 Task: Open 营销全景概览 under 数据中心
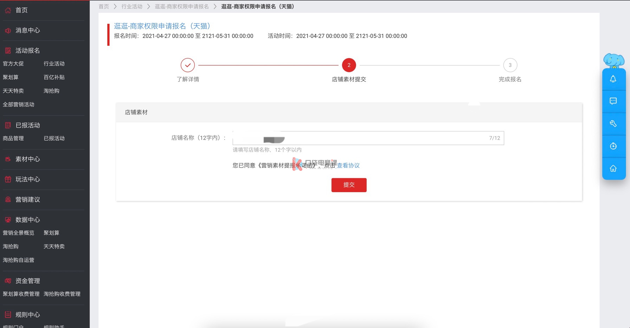pos(19,233)
